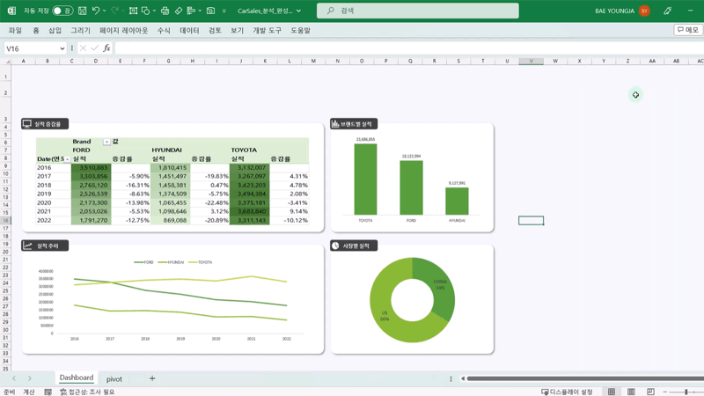Click the BAE YOUNGJA account avatar
The width and height of the screenshot is (704, 396).
click(644, 11)
